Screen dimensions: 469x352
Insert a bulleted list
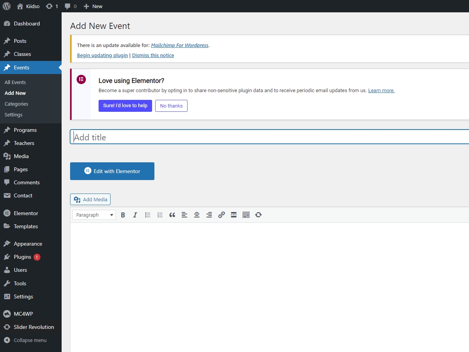pyautogui.click(x=147, y=215)
